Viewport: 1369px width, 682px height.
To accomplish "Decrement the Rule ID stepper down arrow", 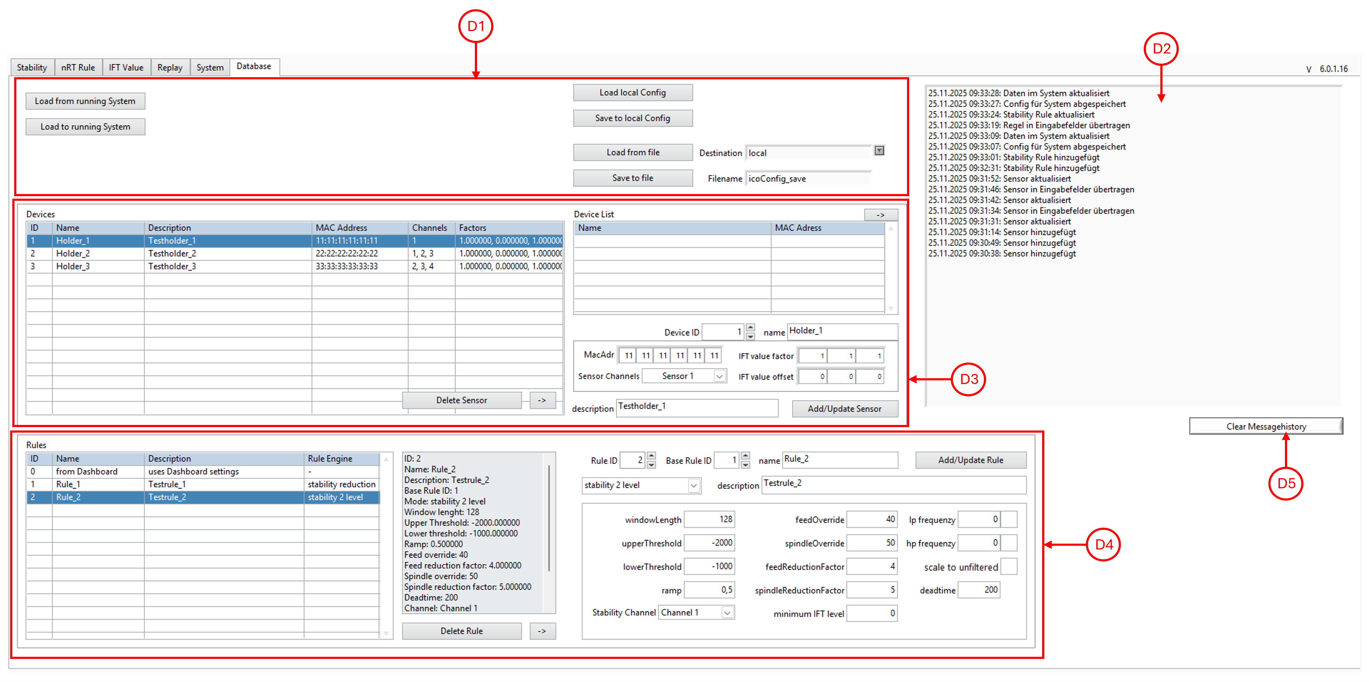I will click(x=652, y=465).
